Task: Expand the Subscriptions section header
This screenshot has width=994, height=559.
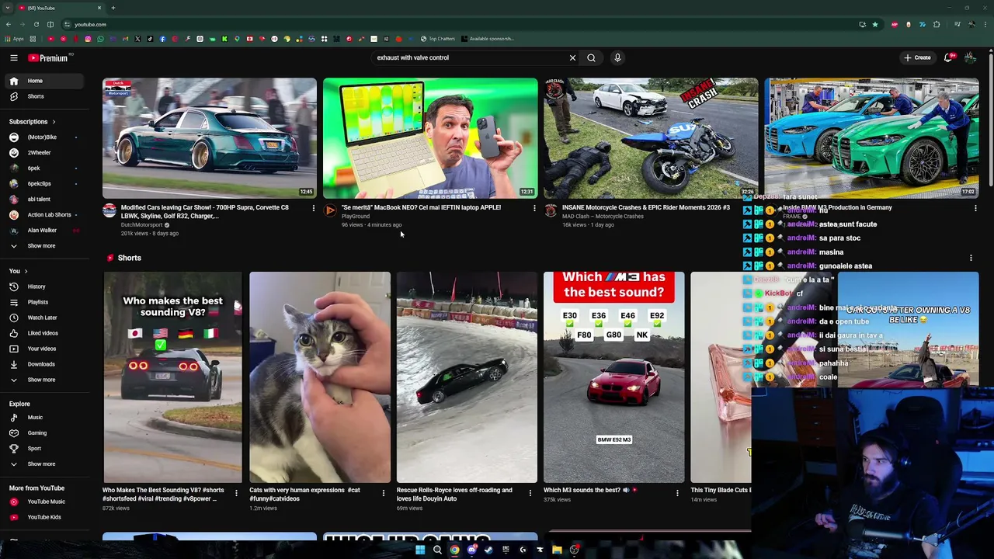Action: coord(33,122)
